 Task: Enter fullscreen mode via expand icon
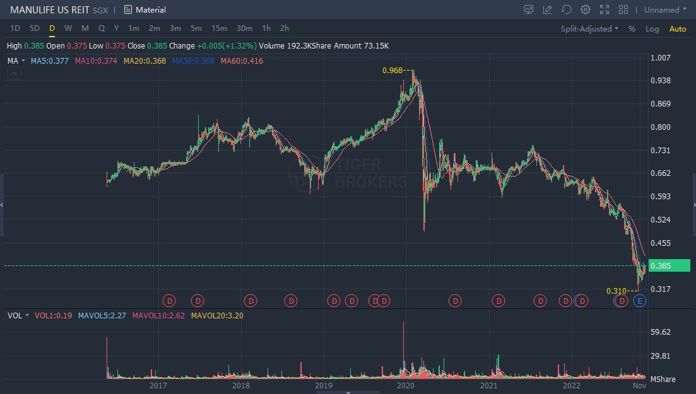pos(604,9)
